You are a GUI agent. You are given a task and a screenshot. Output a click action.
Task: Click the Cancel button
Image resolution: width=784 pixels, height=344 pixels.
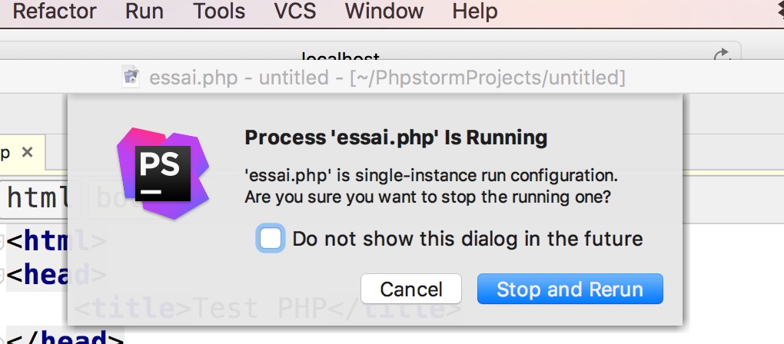(x=411, y=289)
